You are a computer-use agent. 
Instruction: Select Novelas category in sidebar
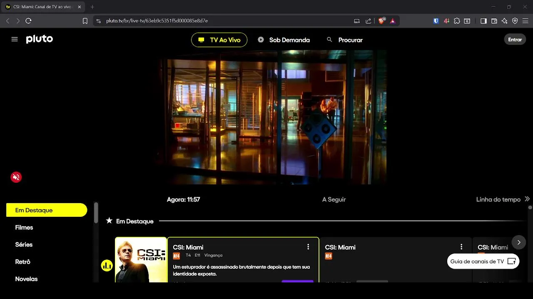[26, 279]
